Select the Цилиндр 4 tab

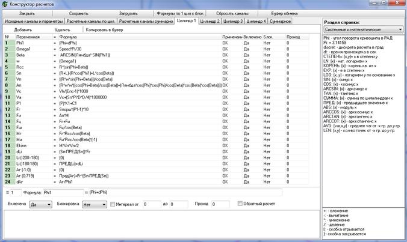pyautogui.click(x=256, y=21)
